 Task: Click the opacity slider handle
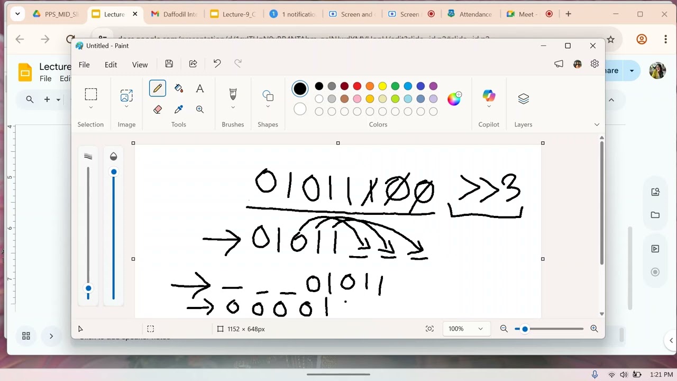coord(114,172)
